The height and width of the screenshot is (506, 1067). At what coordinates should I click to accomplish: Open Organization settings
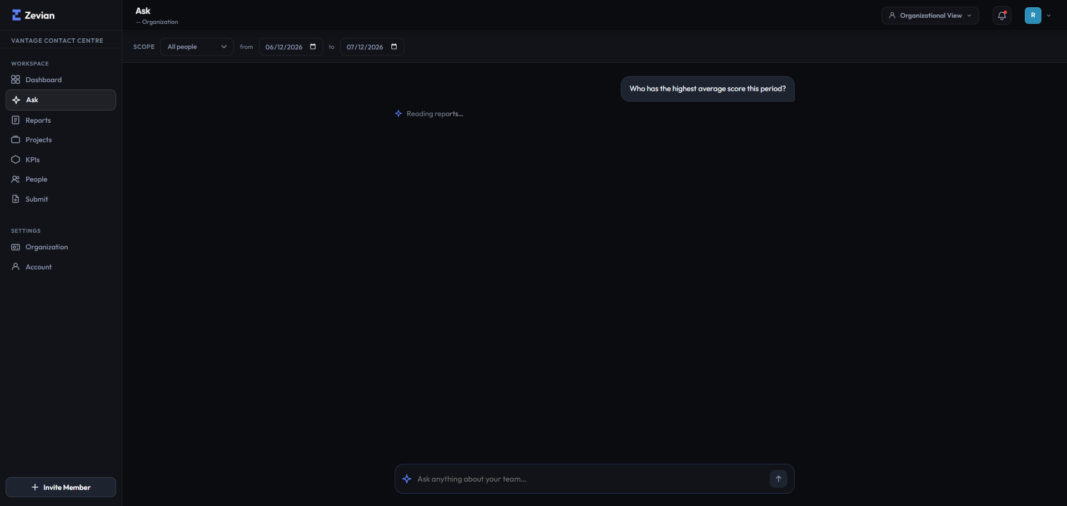point(61,247)
